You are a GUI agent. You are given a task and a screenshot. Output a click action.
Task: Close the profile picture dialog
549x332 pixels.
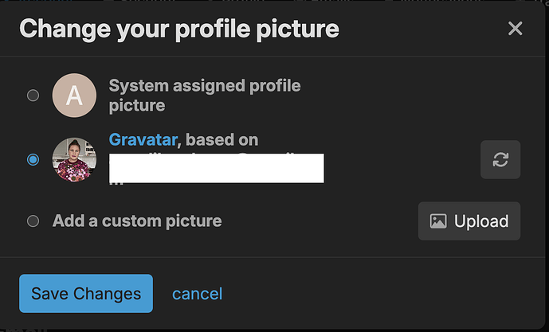point(516,29)
